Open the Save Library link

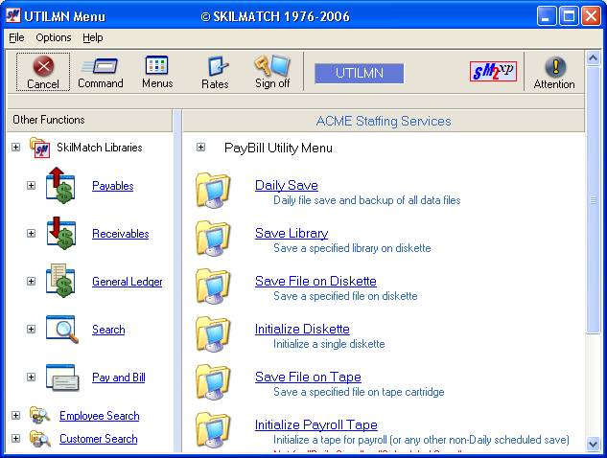tap(292, 233)
